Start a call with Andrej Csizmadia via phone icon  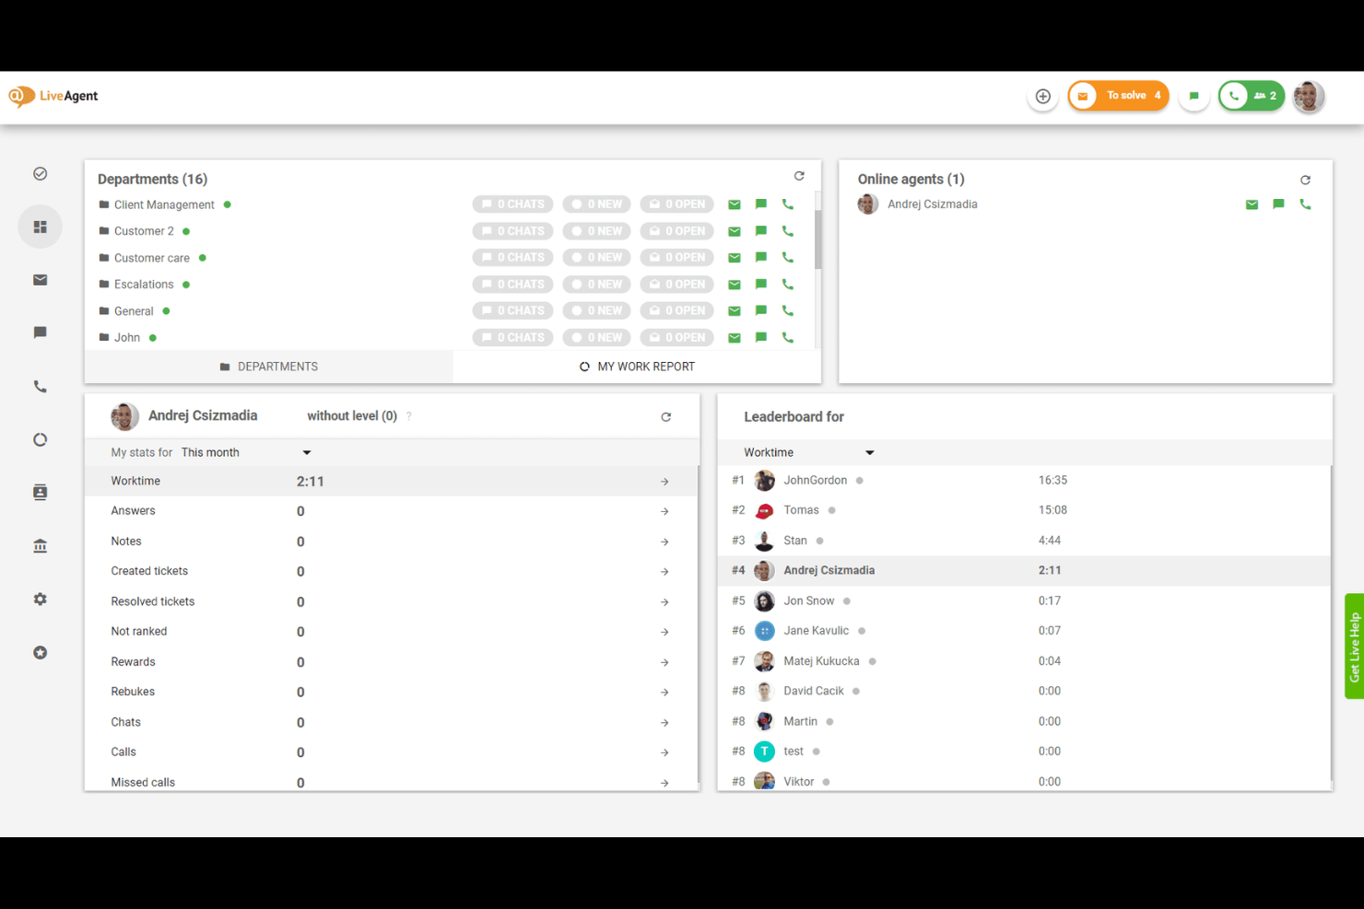click(x=1305, y=204)
